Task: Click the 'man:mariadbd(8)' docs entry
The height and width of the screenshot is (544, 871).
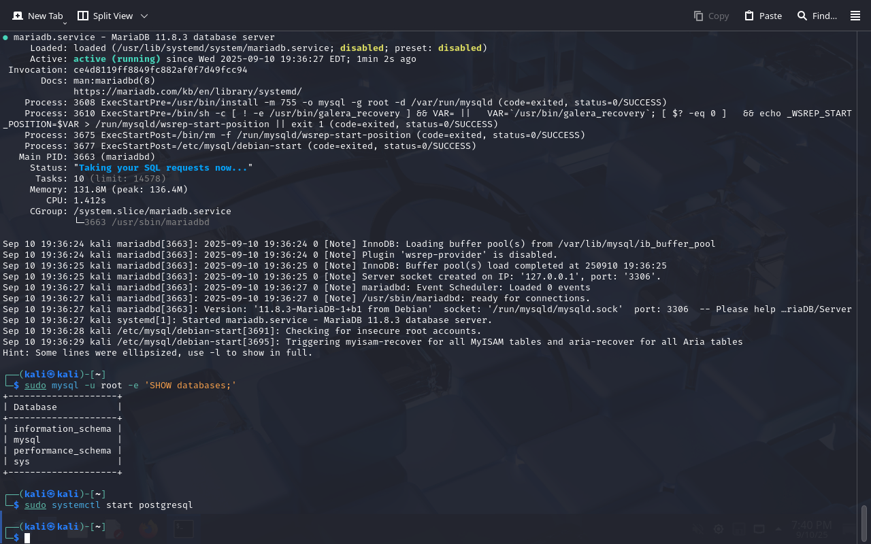Action: coord(114,81)
